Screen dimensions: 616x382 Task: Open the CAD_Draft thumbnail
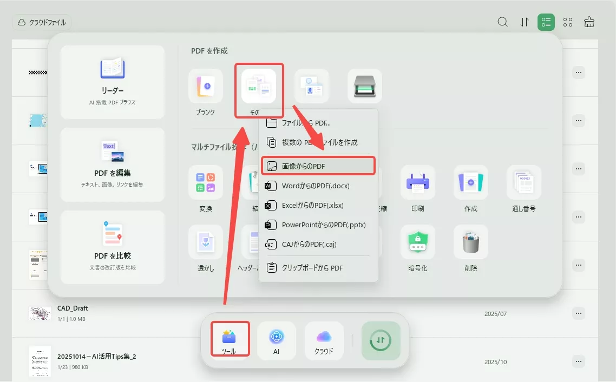coord(40,313)
